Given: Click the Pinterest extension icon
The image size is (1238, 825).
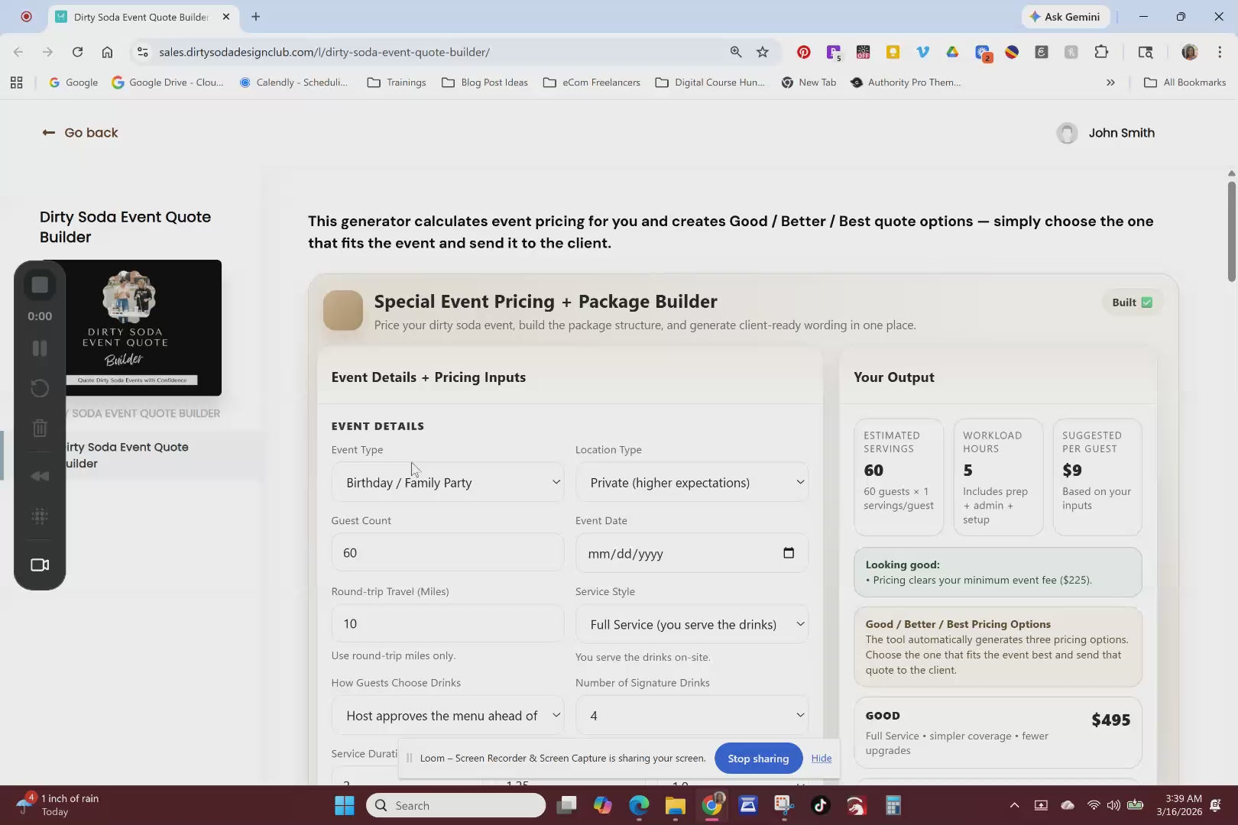Looking at the screenshot, I should pos(803,52).
